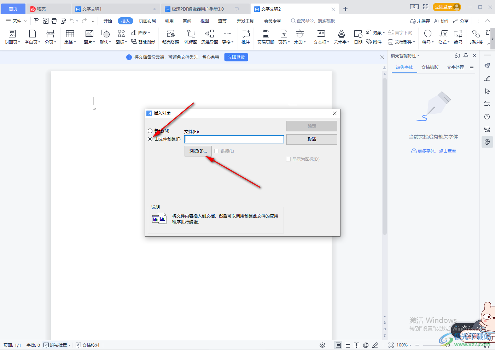Open the 智能图形 smart graphics tool
Image resolution: width=495 pixels, height=350 pixels.
(143, 42)
